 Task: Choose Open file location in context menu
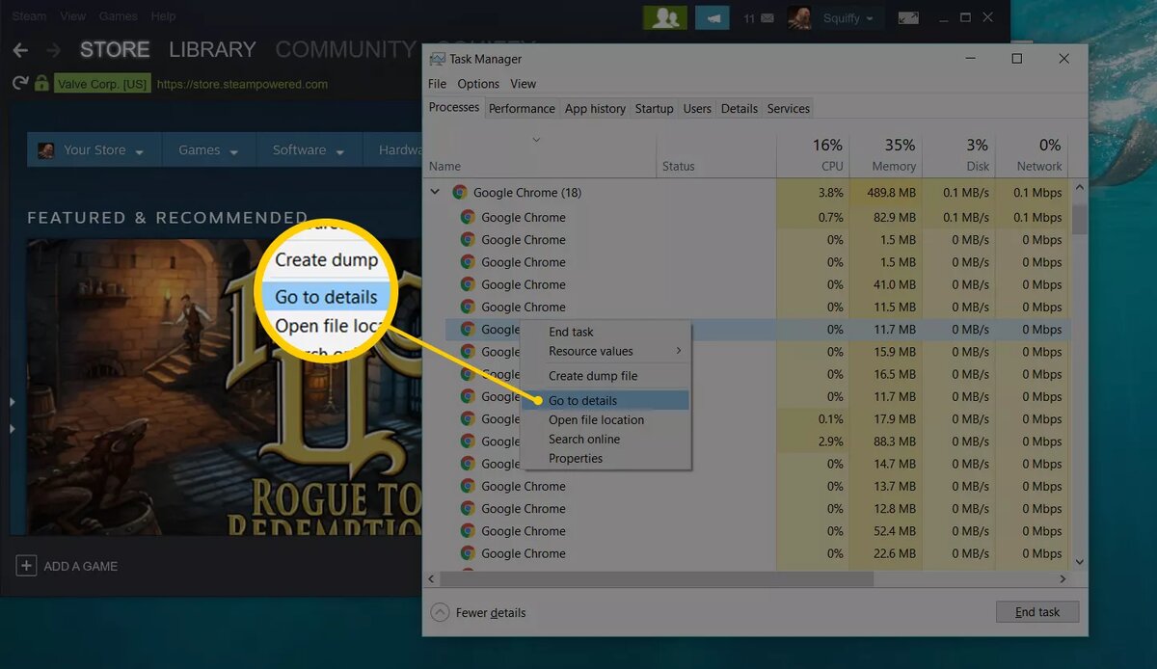click(605, 419)
